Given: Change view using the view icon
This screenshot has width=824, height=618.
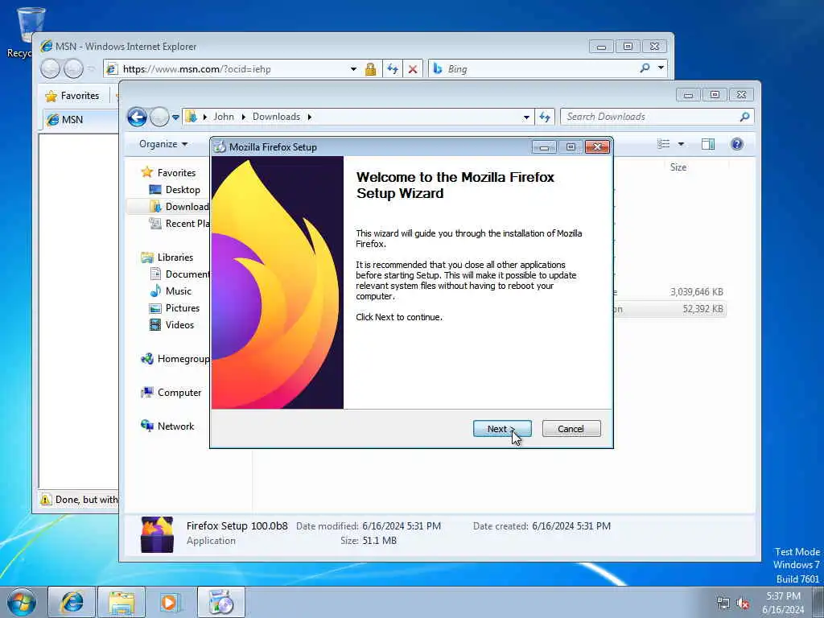Looking at the screenshot, I should (x=663, y=144).
